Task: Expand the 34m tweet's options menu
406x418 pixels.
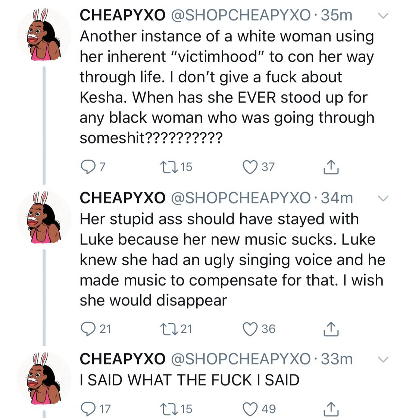Action: 383,198
